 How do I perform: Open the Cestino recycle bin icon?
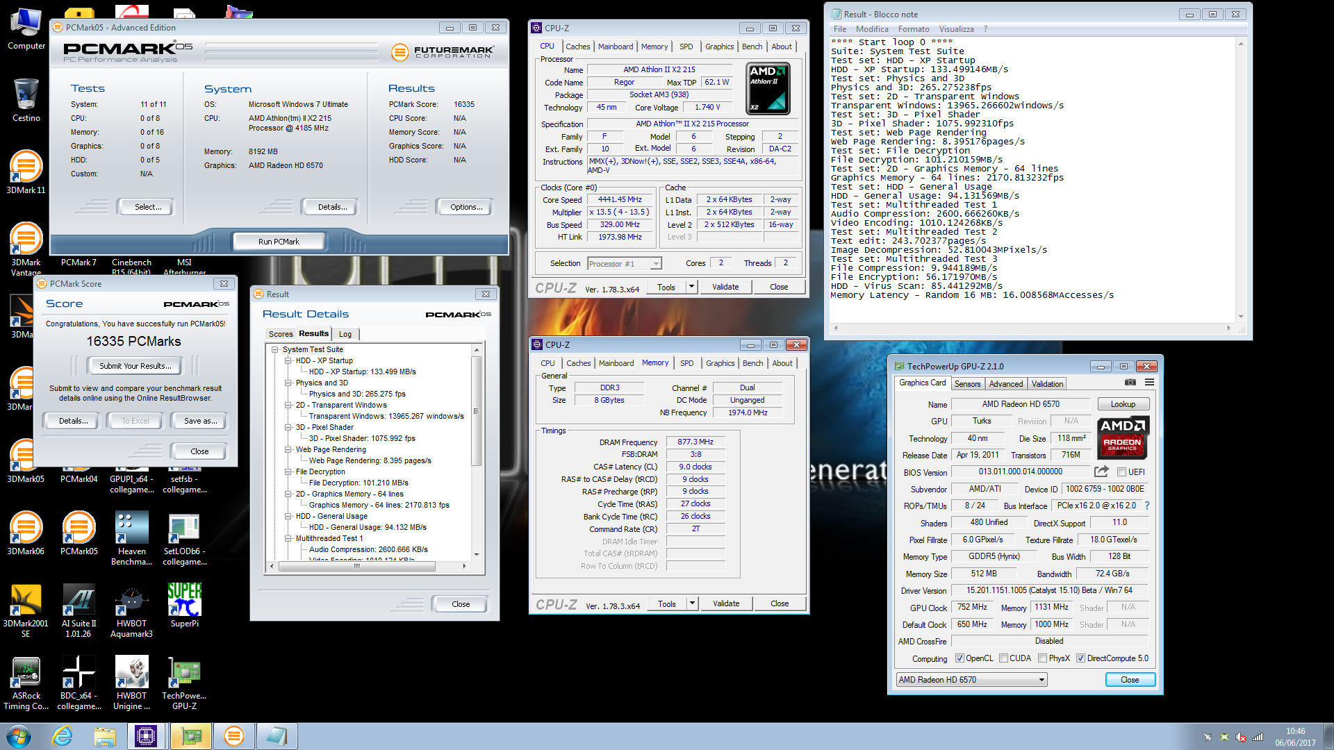pyautogui.click(x=26, y=101)
